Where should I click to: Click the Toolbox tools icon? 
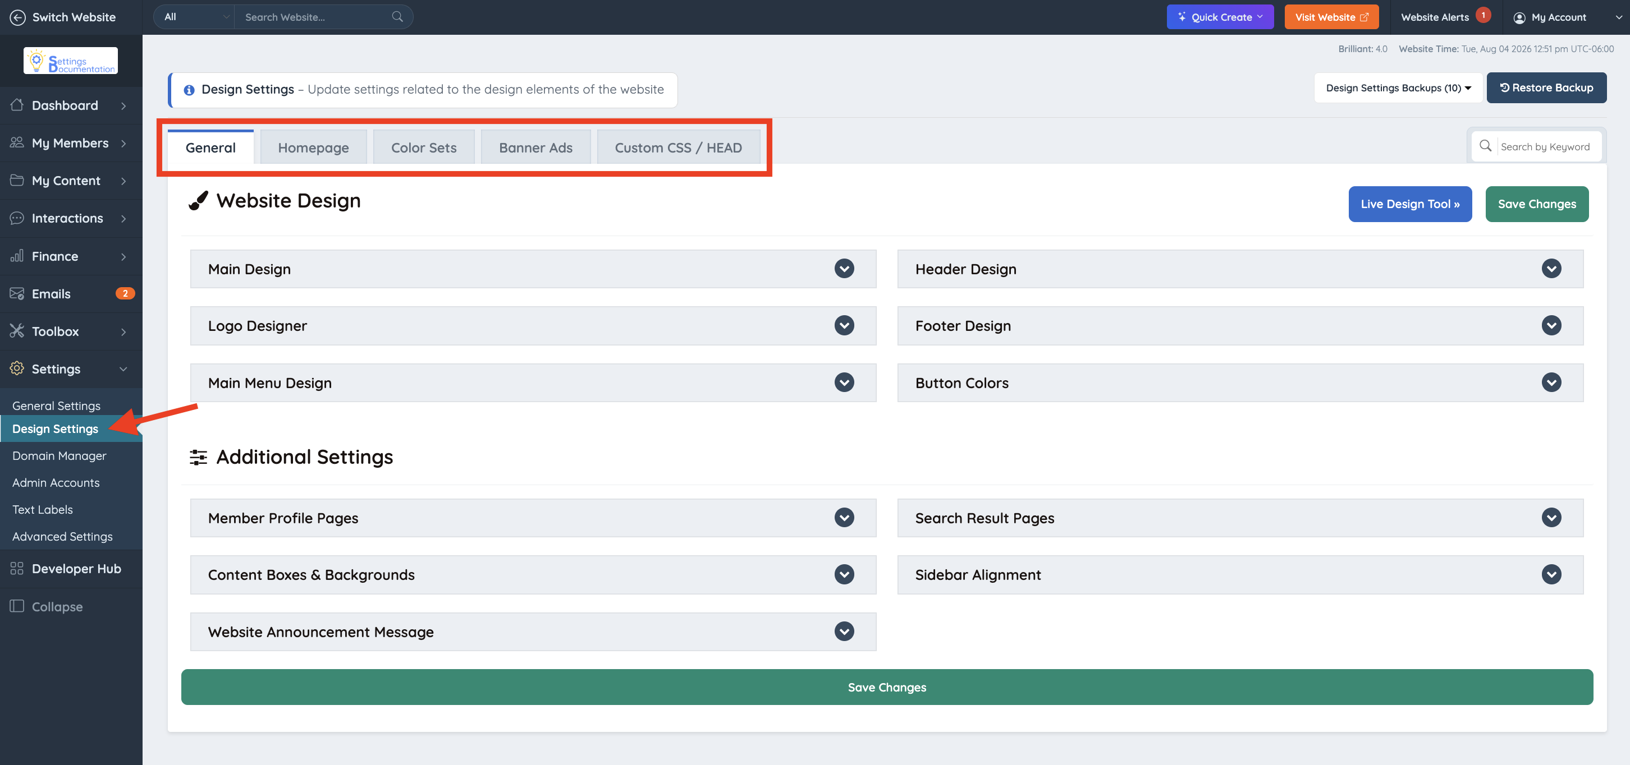point(17,331)
